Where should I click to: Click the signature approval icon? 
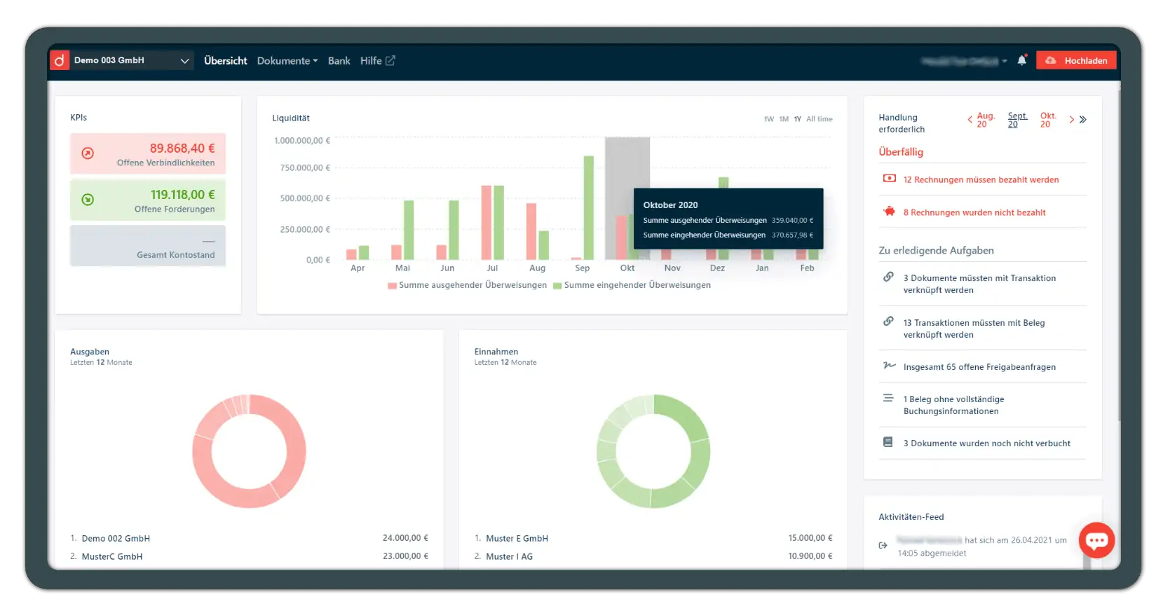point(889,366)
